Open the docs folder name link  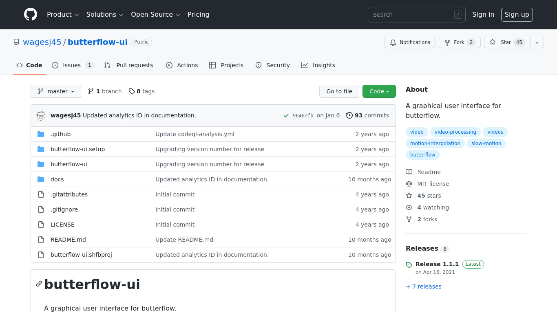(57, 179)
